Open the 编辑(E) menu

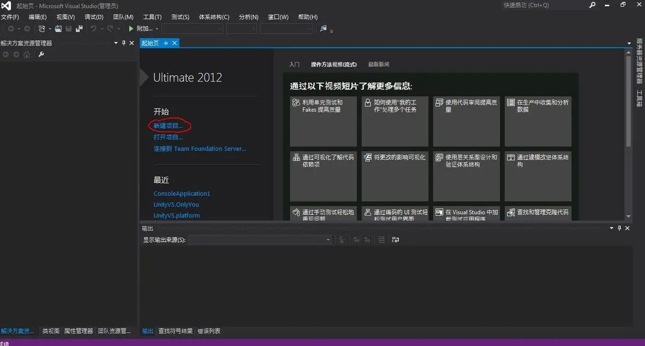[x=37, y=17]
